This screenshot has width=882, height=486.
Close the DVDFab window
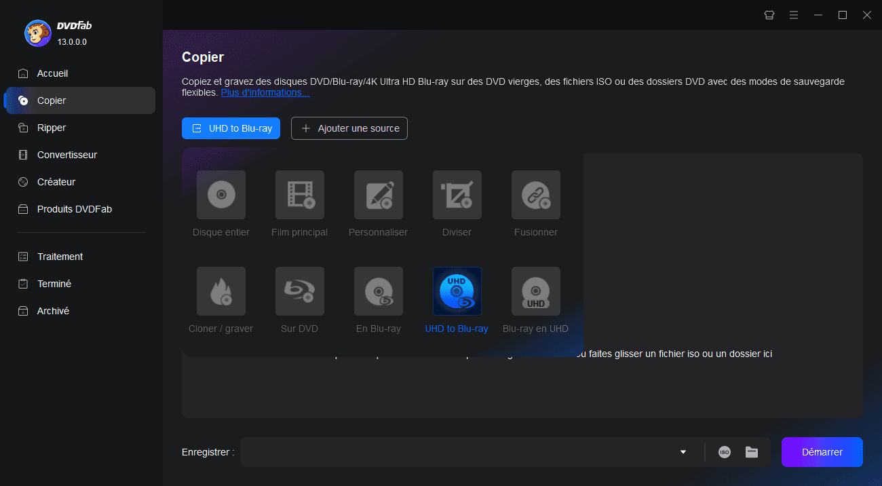click(867, 15)
